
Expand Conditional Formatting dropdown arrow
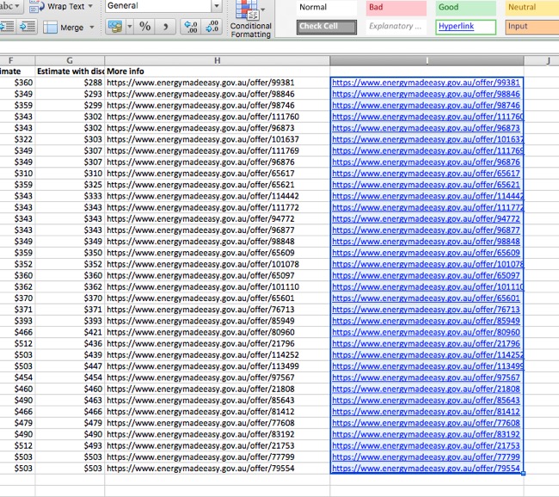pyautogui.click(x=263, y=9)
